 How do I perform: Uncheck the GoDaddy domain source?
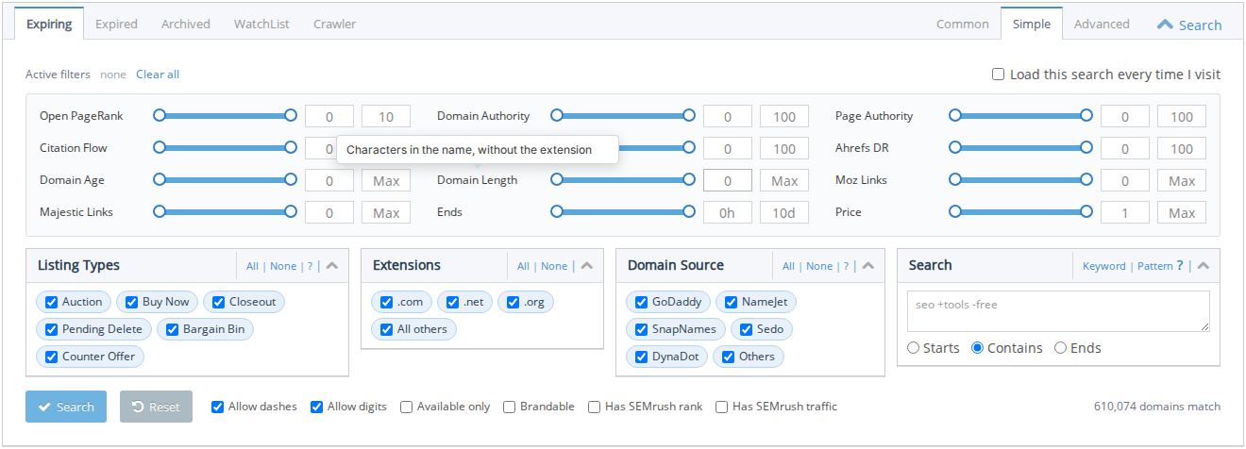click(642, 302)
